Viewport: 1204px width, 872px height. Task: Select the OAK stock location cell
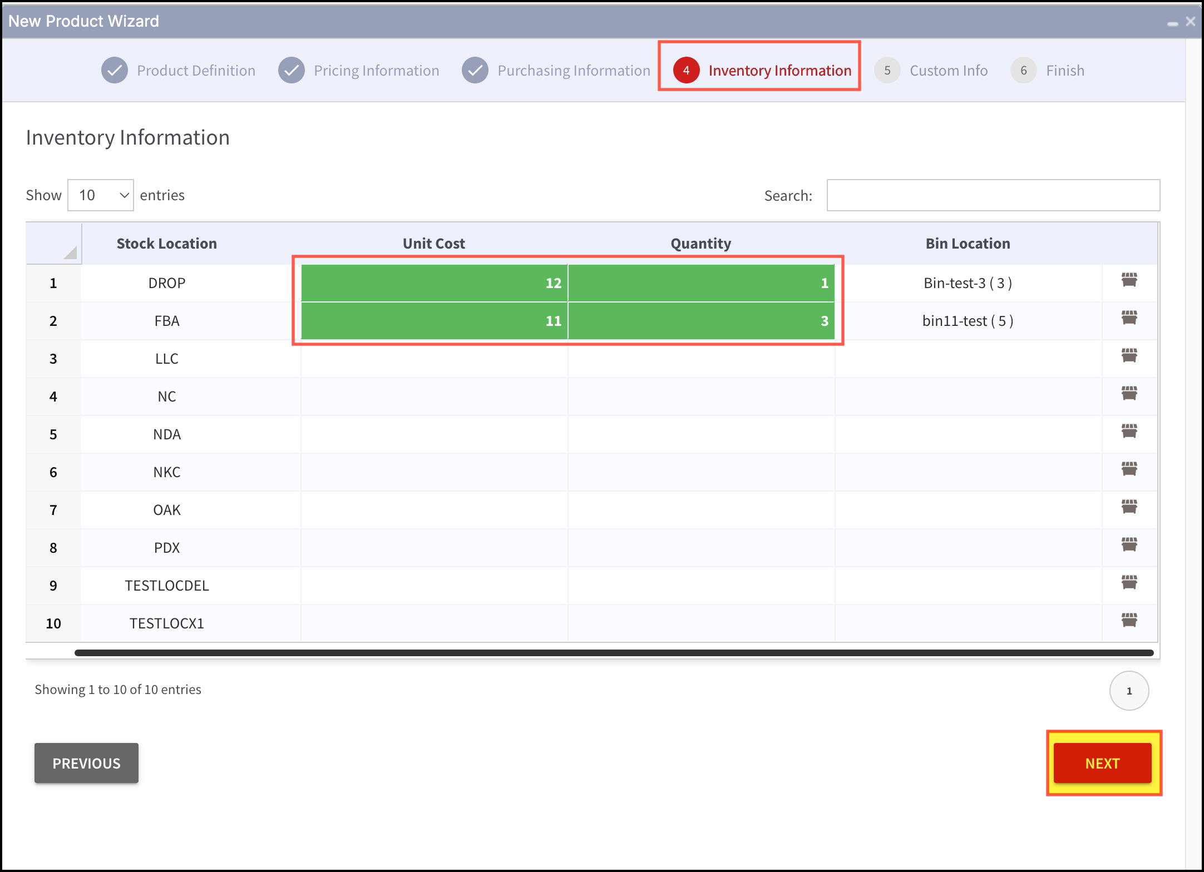pos(191,510)
